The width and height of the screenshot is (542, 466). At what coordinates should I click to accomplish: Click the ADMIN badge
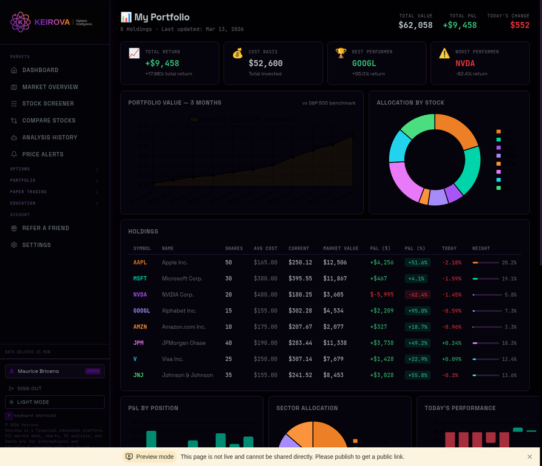coord(93,371)
